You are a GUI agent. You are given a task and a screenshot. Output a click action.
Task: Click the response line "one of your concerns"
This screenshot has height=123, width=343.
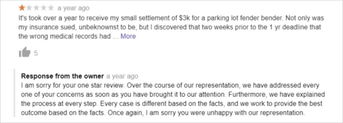point(173,95)
